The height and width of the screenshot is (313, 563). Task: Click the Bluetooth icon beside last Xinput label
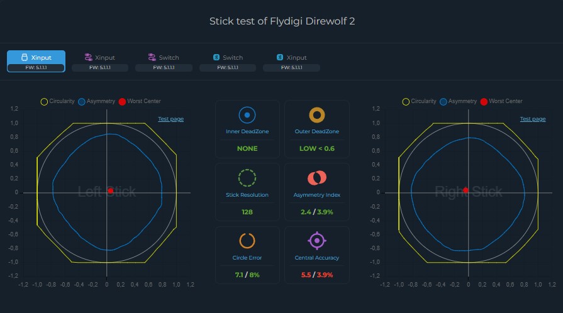(x=280, y=57)
